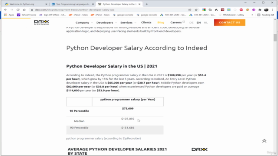Click the $151,686 value
Screen dimensions: 278x156
point(128,127)
